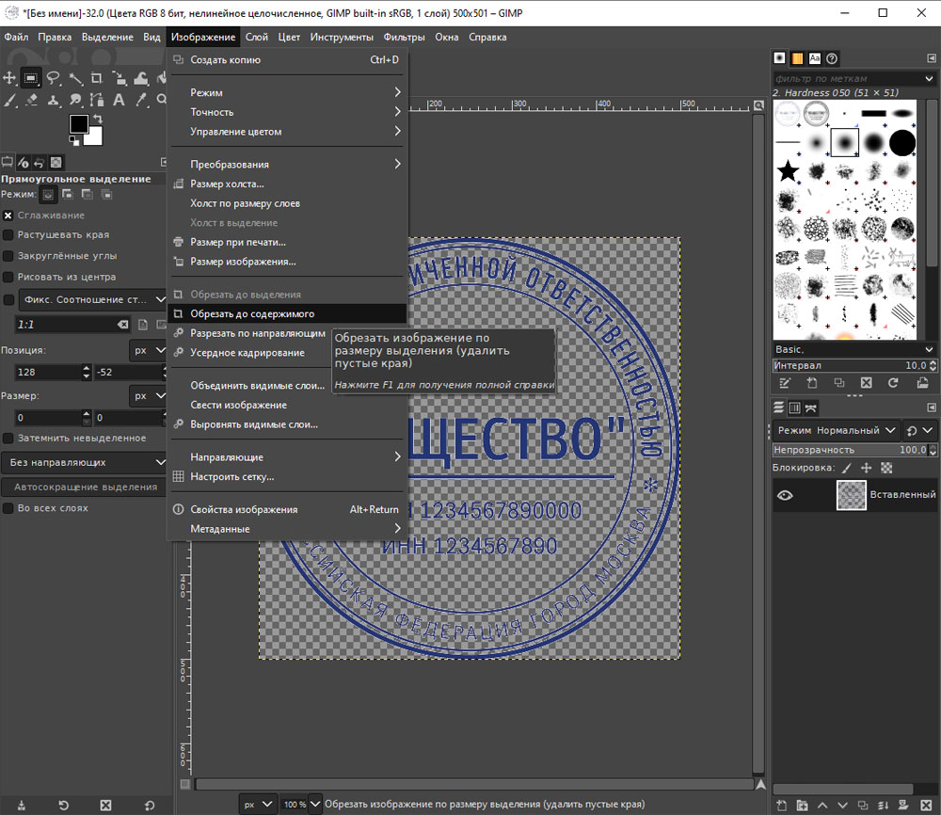Viewport: 941px width, 815px height.
Task: Select the Move tool in toolbox
Action: (x=9, y=78)
